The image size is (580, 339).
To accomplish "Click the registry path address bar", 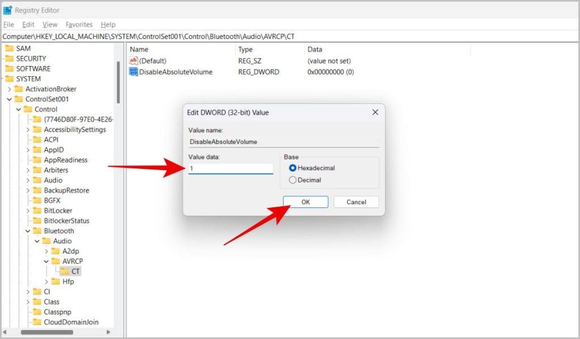I will pos(290,36).
